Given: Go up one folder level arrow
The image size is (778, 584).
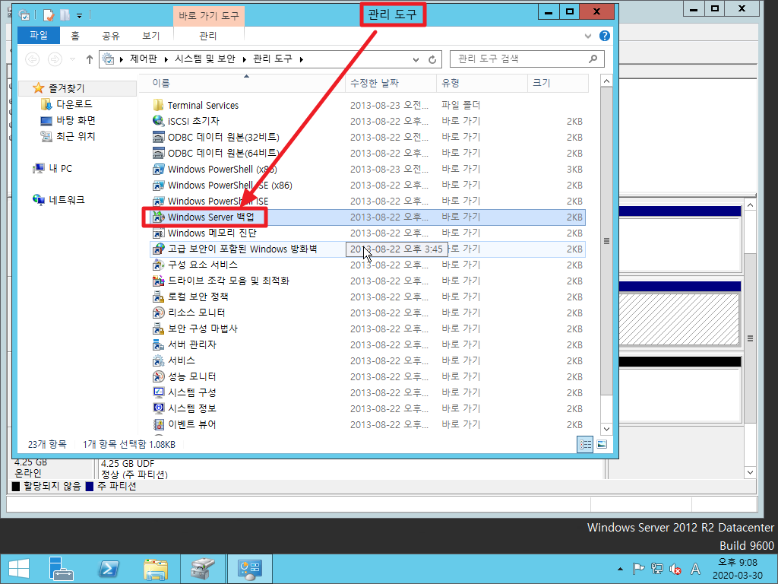Looking at the screenshot, I should 90,59.
